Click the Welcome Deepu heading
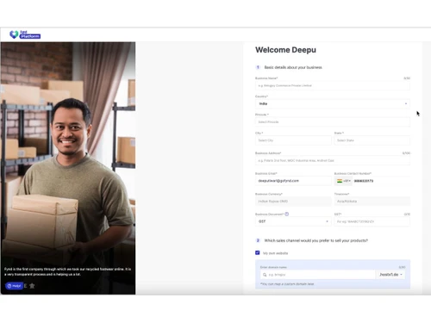The width and height of the screenshot is (431, 323). coord(285,50)
